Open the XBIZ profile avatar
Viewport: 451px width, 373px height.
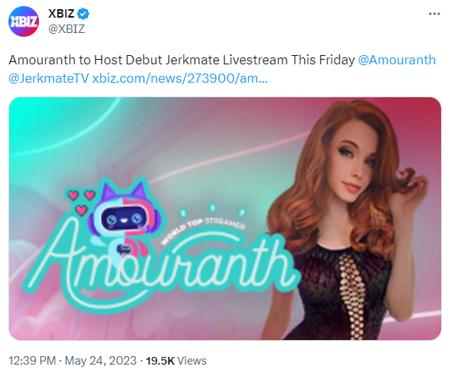coord(24,21)
